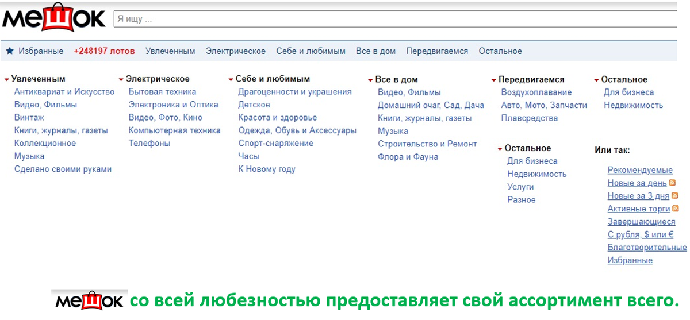The image size is (690, 320).
Task: Open the К Новому году category
Action: coord(267,169)
